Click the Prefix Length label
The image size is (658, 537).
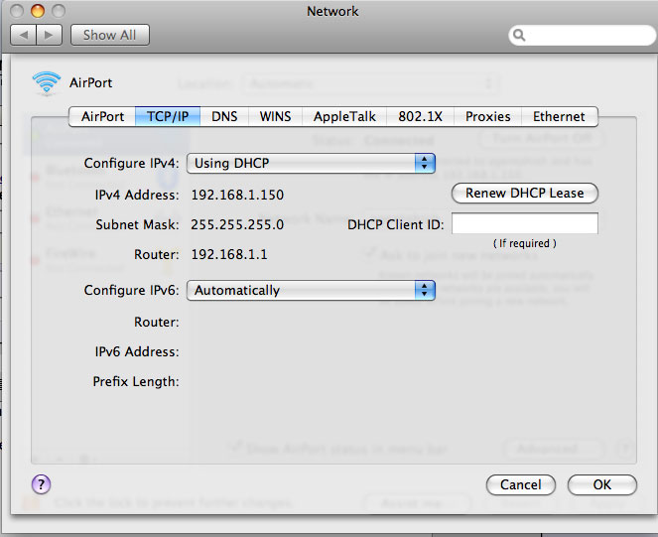136,381
